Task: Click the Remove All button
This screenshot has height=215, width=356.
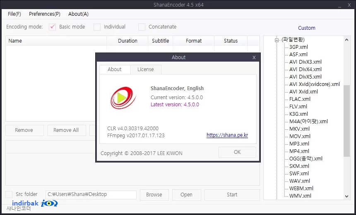Action: point(67,130)
